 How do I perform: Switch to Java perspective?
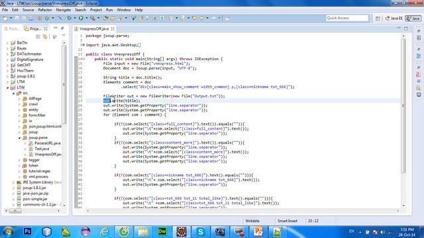[x=413, y=19]
